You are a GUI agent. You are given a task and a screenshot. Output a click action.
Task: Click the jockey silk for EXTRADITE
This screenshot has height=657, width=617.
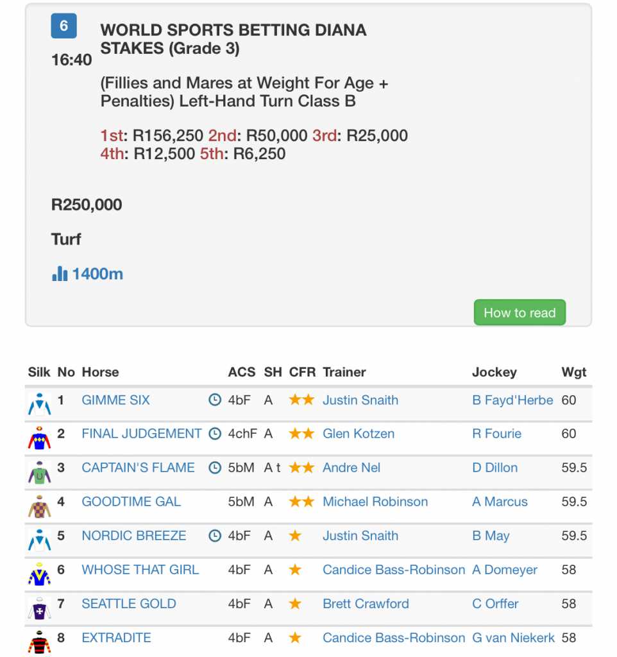[39, 642]
